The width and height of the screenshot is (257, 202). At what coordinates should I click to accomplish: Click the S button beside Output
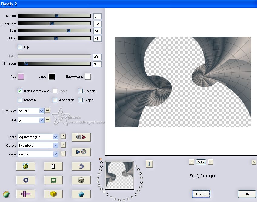pos(63,145)
